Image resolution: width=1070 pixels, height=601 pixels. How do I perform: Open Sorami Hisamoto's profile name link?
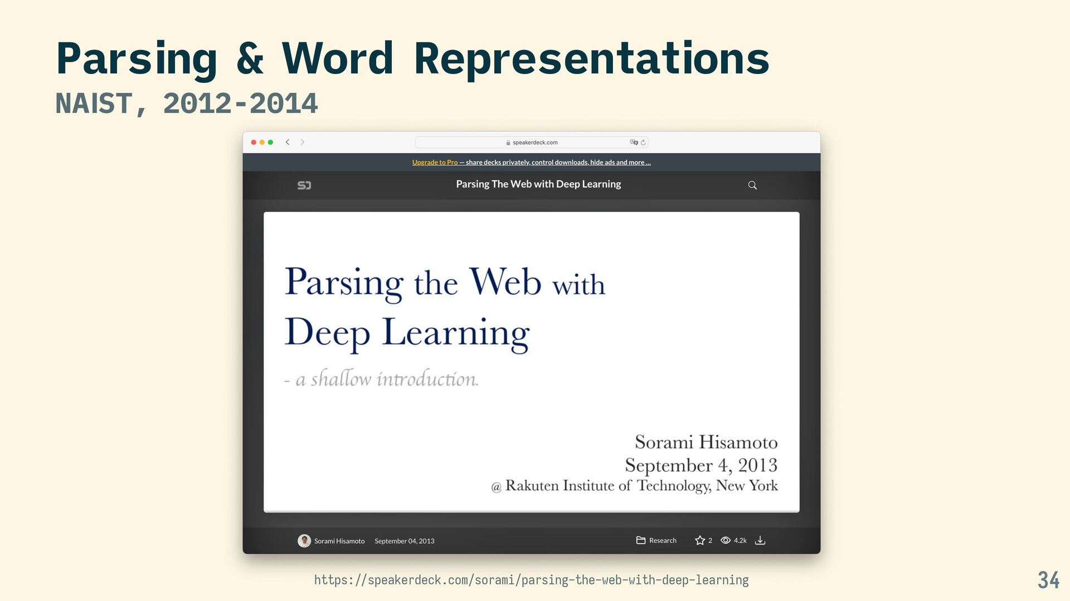pyautogui.click(x=339, y=541)
